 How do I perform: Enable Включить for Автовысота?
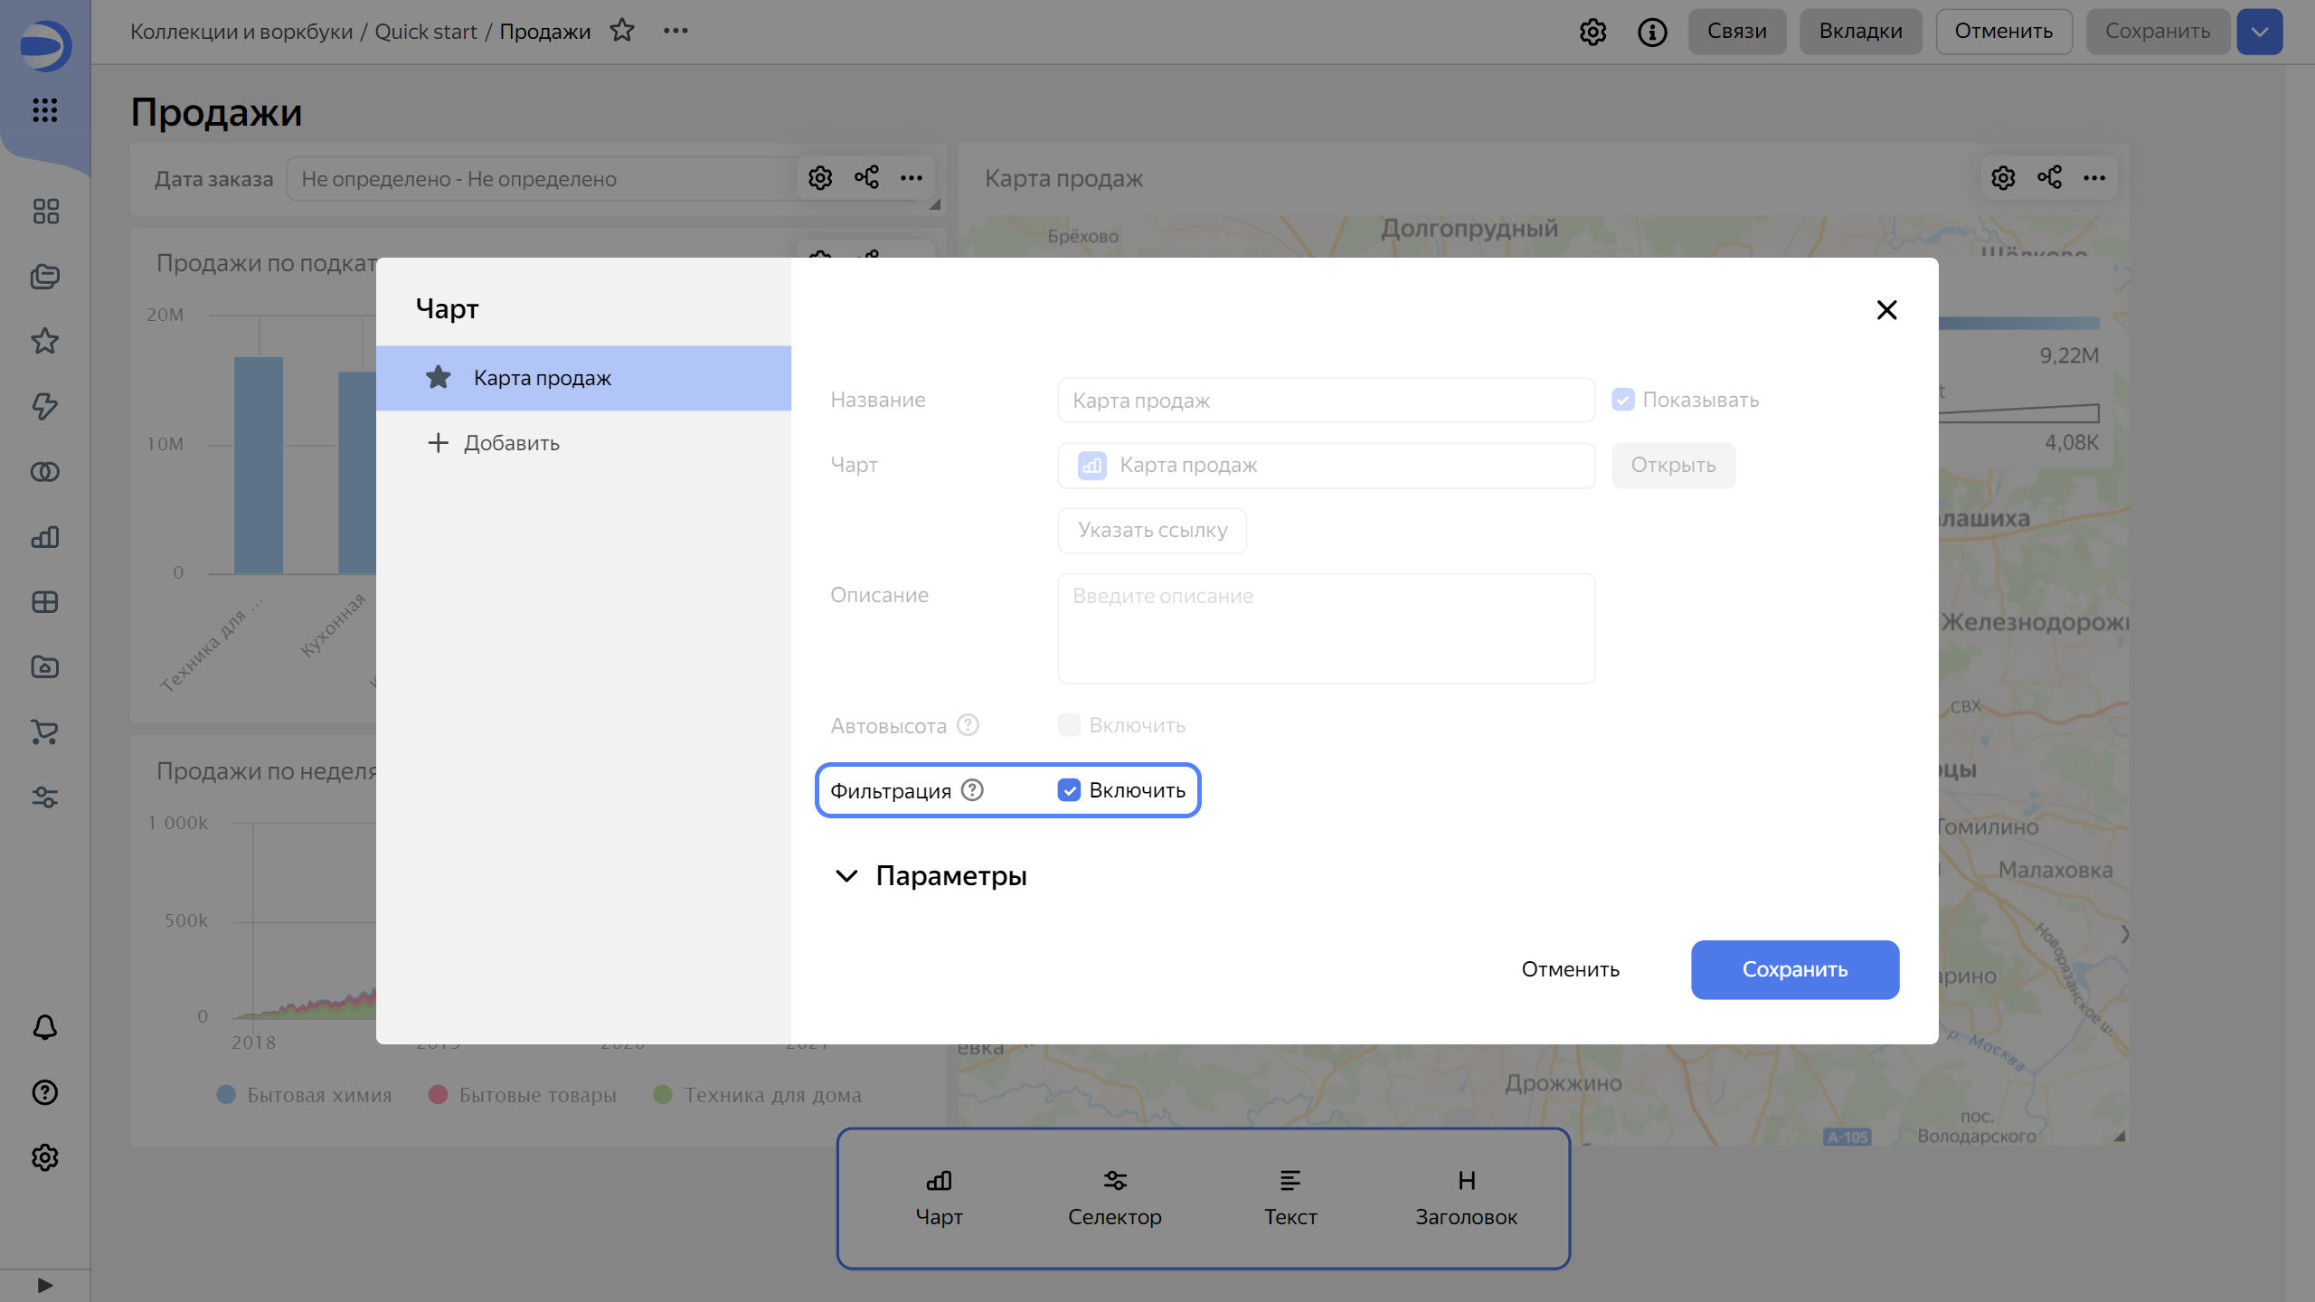[1069, 724]
